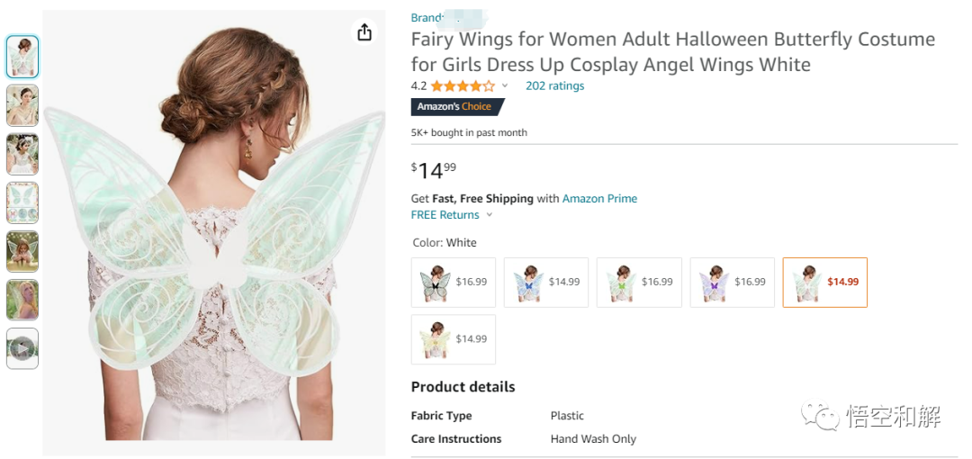Click the Amazon's Choice badge
The image size is (972, 459).
point(454,106)
